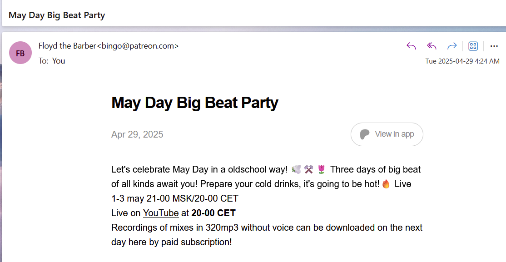Reply to Floyd the Barber's email
The width and height of the screenshot is (506, 262).
tap(411, 46)
